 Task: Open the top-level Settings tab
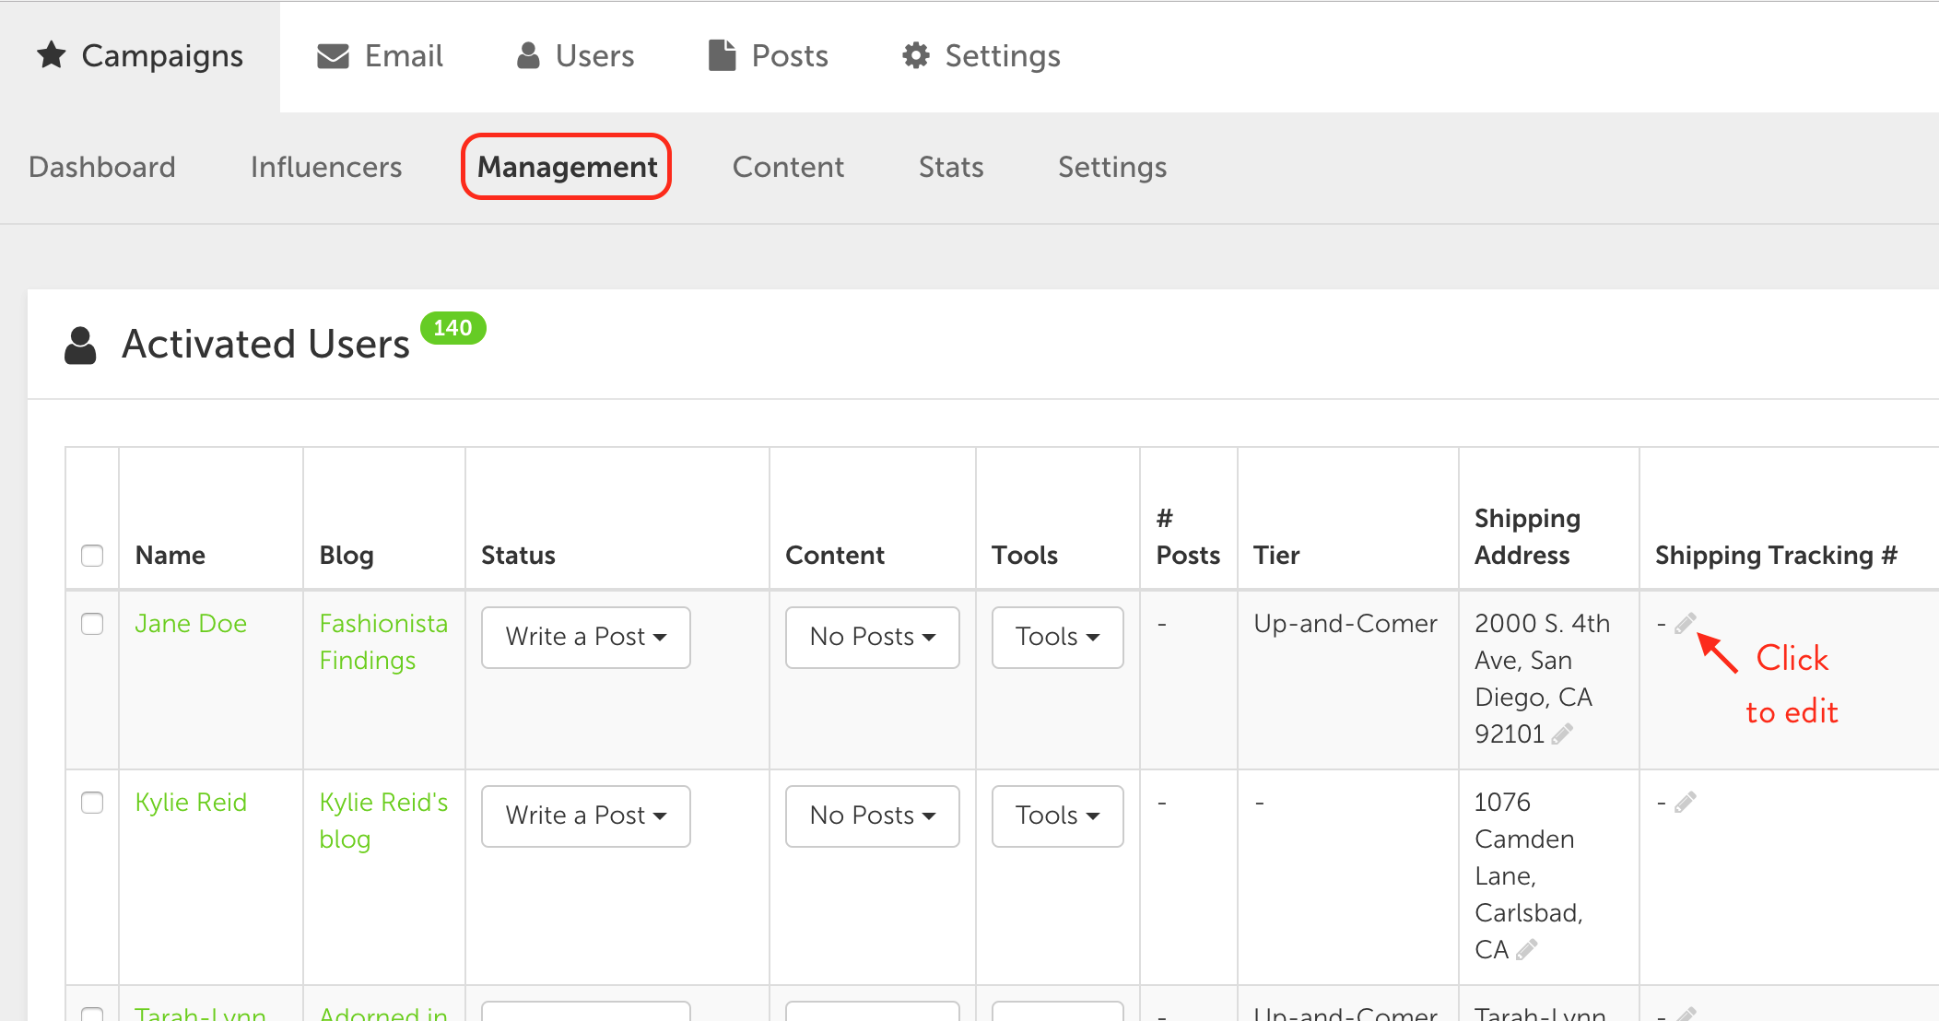[x=981, y=56]
